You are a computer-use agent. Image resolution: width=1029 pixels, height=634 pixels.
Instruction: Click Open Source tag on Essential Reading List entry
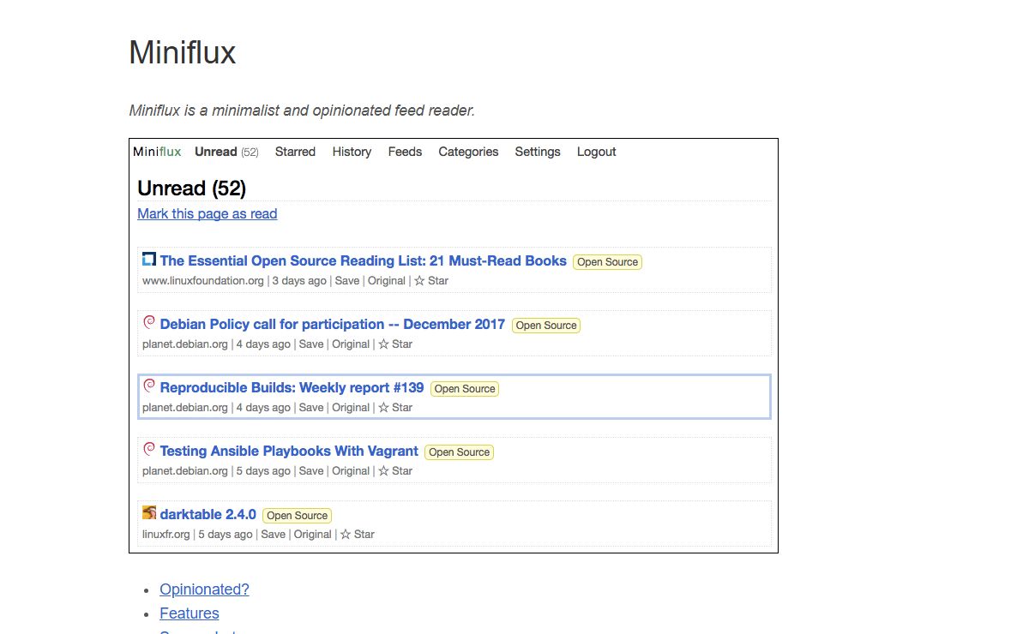click(607, 262)
